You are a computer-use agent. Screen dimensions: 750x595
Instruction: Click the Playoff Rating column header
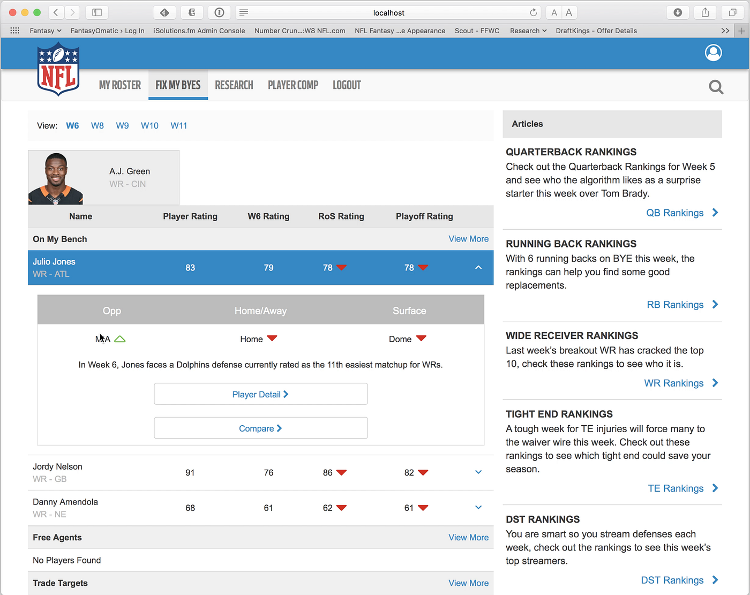pyautogui.click(x=424, y=216)
